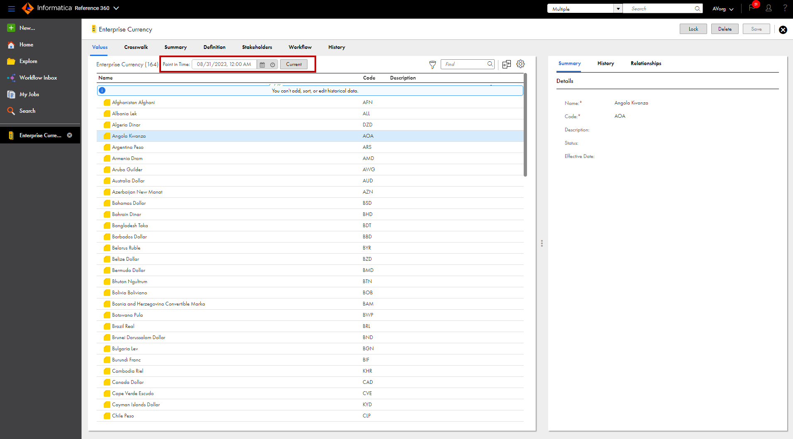
Task: Click the Brazil Real folder icon
Action: pos(107,326)
